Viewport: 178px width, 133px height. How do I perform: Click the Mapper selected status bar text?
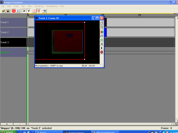pos(26,128)
